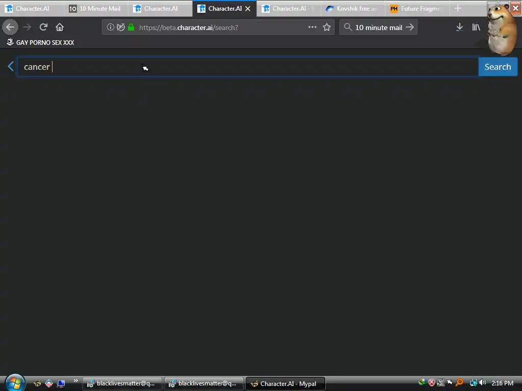Close the browser window with top-right X
The height and width of the screenshot is (391, 522).
pos(515,8)
